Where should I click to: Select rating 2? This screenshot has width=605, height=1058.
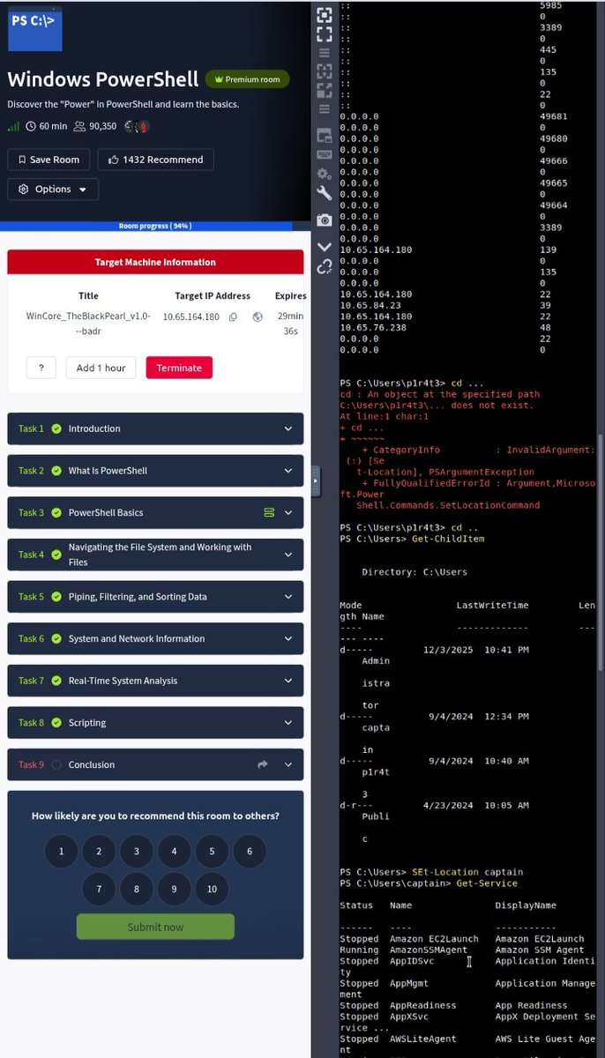pos(99,851)
